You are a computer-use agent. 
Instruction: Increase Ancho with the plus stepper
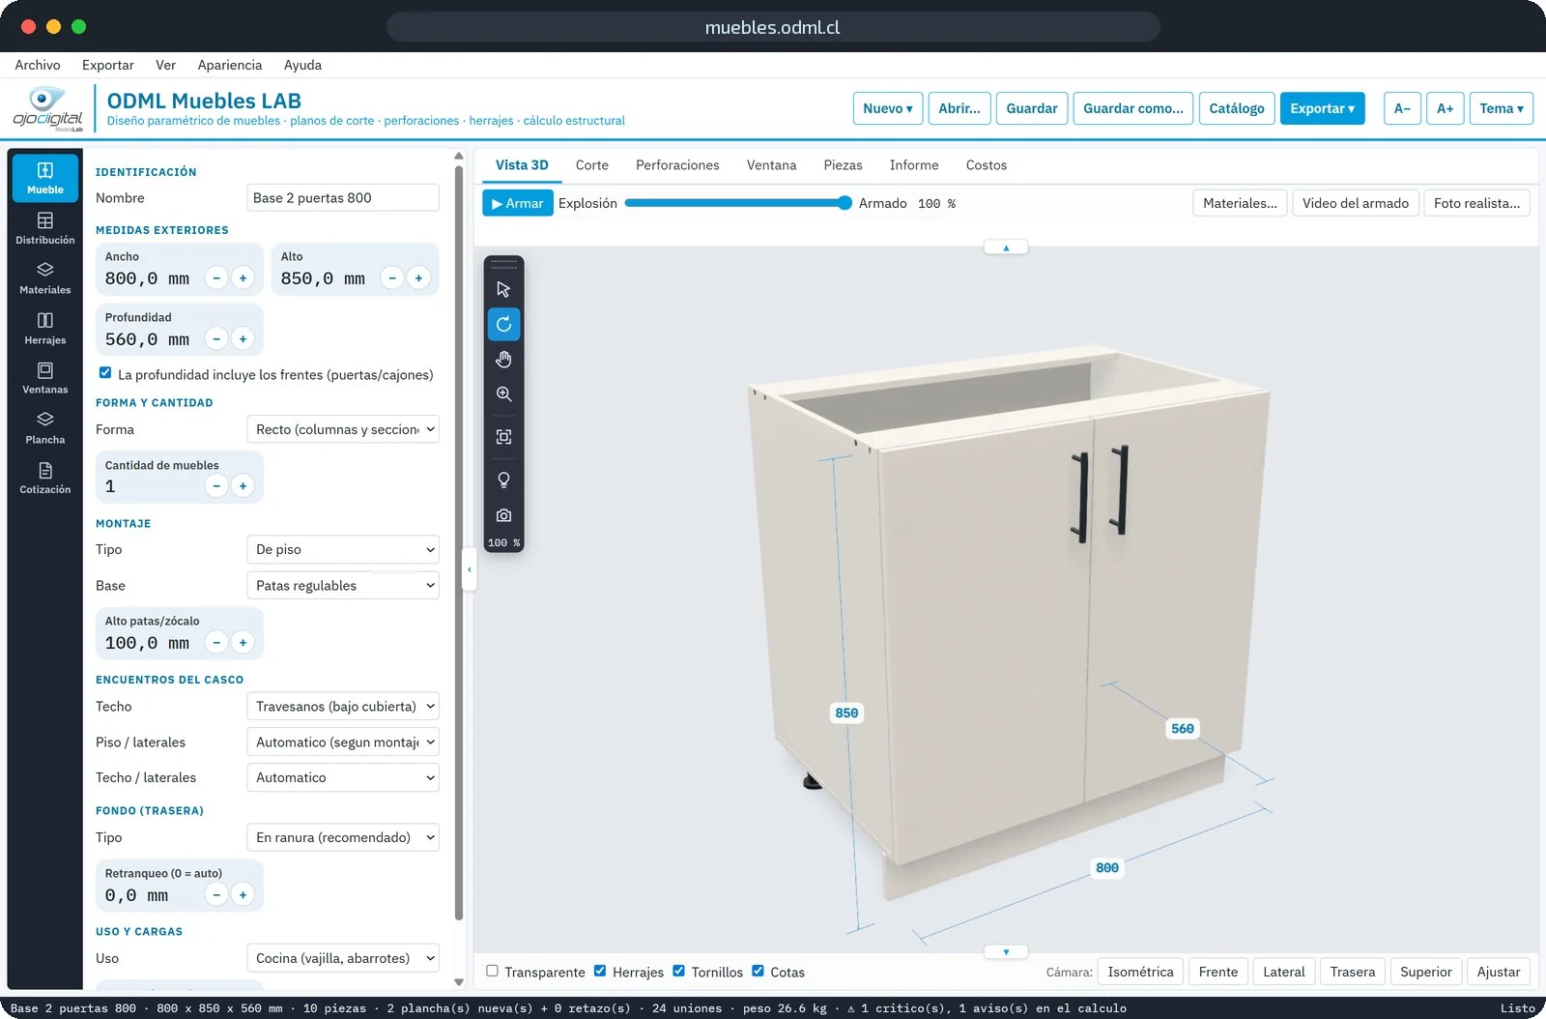click(243, 278)
